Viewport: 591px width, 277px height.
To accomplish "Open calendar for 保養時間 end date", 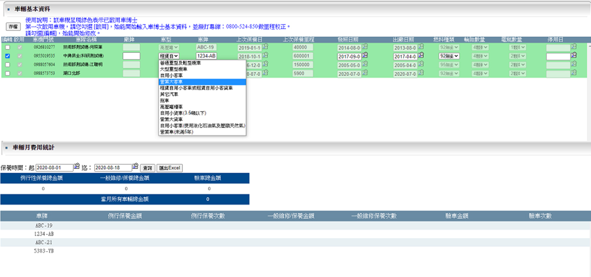I will 135,167.
